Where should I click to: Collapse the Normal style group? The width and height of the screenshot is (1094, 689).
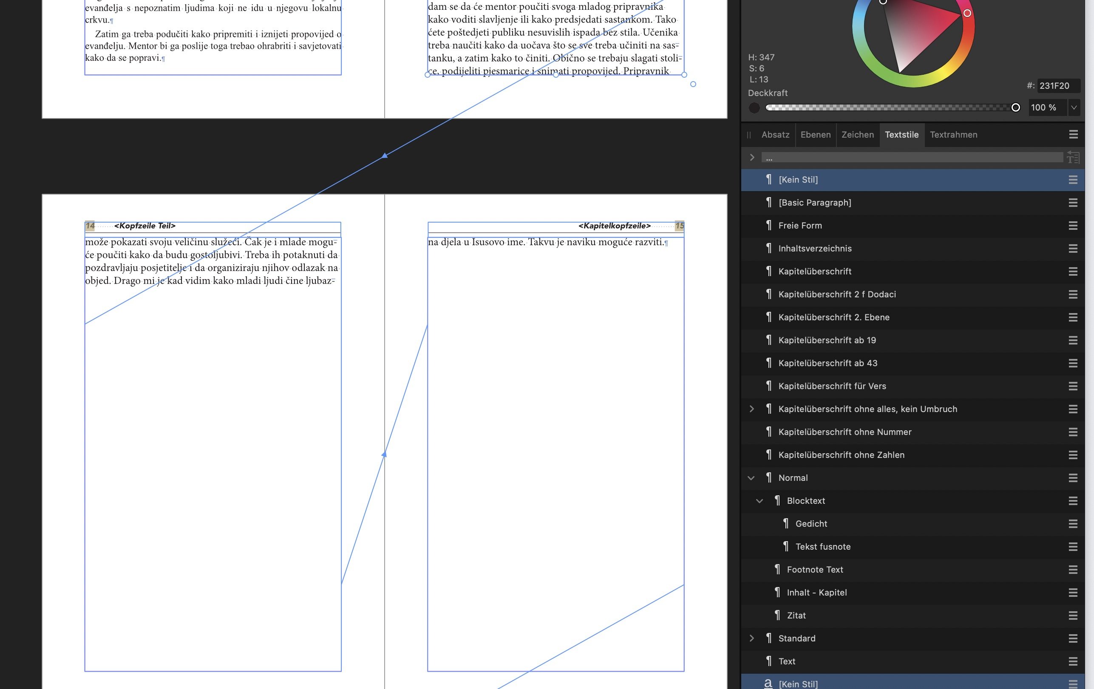click(752, 478)
